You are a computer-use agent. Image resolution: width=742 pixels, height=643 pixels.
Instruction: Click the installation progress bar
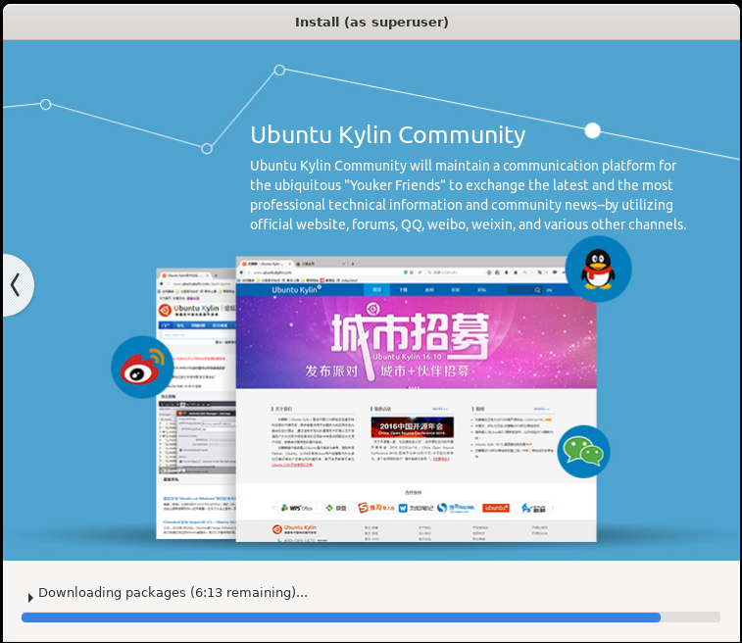(371, 617)
